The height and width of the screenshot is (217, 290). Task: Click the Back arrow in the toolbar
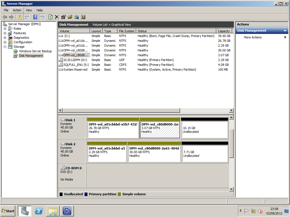click(5, 17)
